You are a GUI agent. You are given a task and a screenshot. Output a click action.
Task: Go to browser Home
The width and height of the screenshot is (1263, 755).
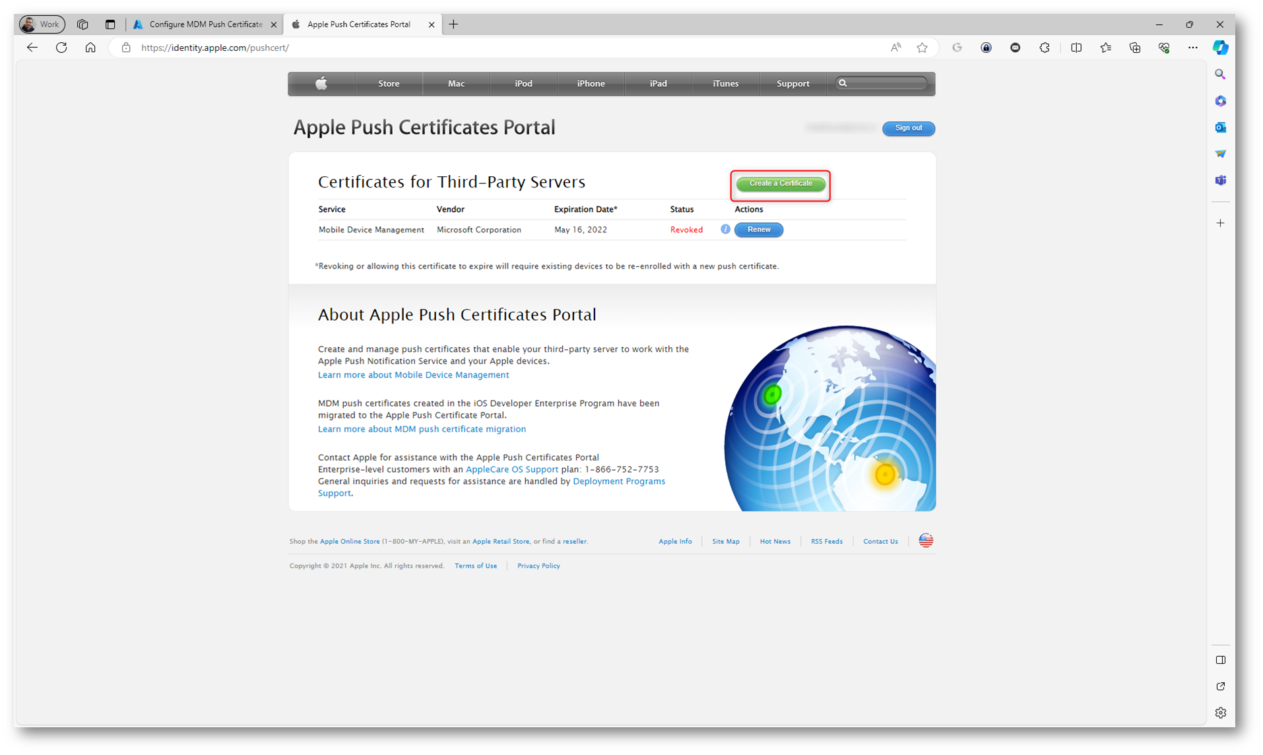(90, 48)
